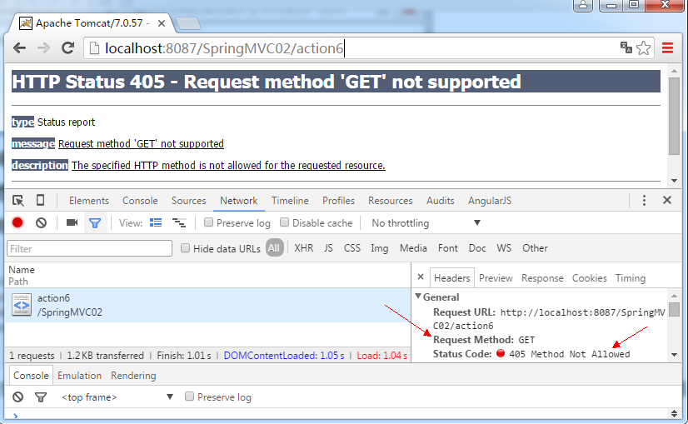Open the Resources panel
The height and width of the screenshot is (424, 688).
click(x=390, y=201)
